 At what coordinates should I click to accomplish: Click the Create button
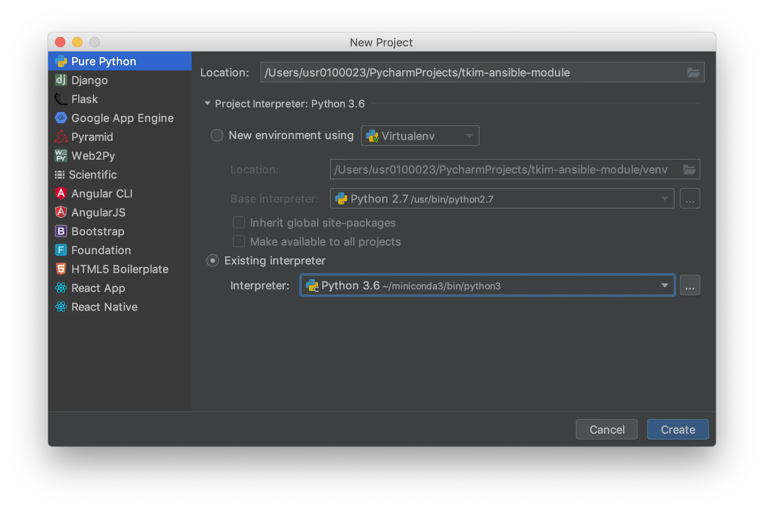[678, 429]
